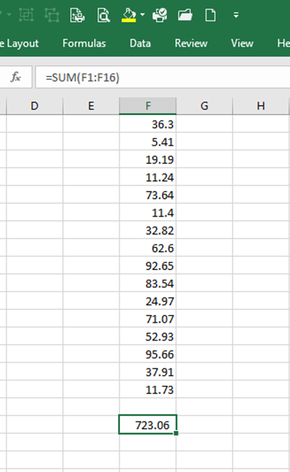Switch to the Formulas tab
Screen dimensions: 290x472
(x=84, y=43)
